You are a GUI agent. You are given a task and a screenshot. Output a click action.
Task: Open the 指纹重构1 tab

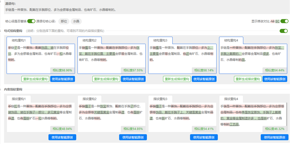click(x=19, y=99)
